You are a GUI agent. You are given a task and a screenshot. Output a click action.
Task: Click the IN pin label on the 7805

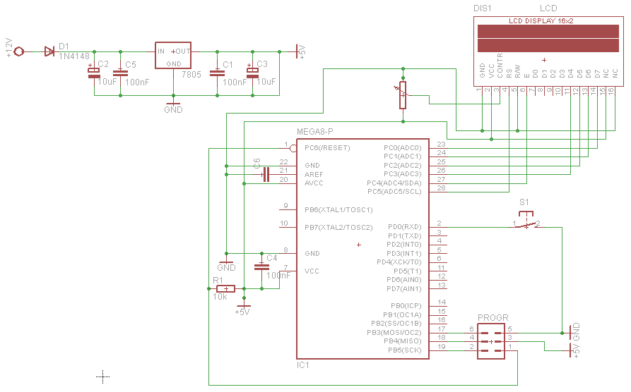[x=161, y=51]
